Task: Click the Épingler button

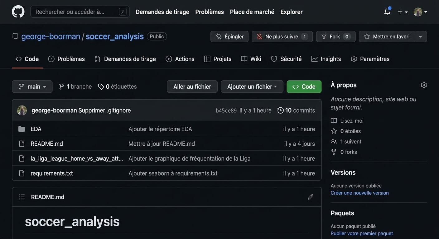Action: click(x=229, y=36)
